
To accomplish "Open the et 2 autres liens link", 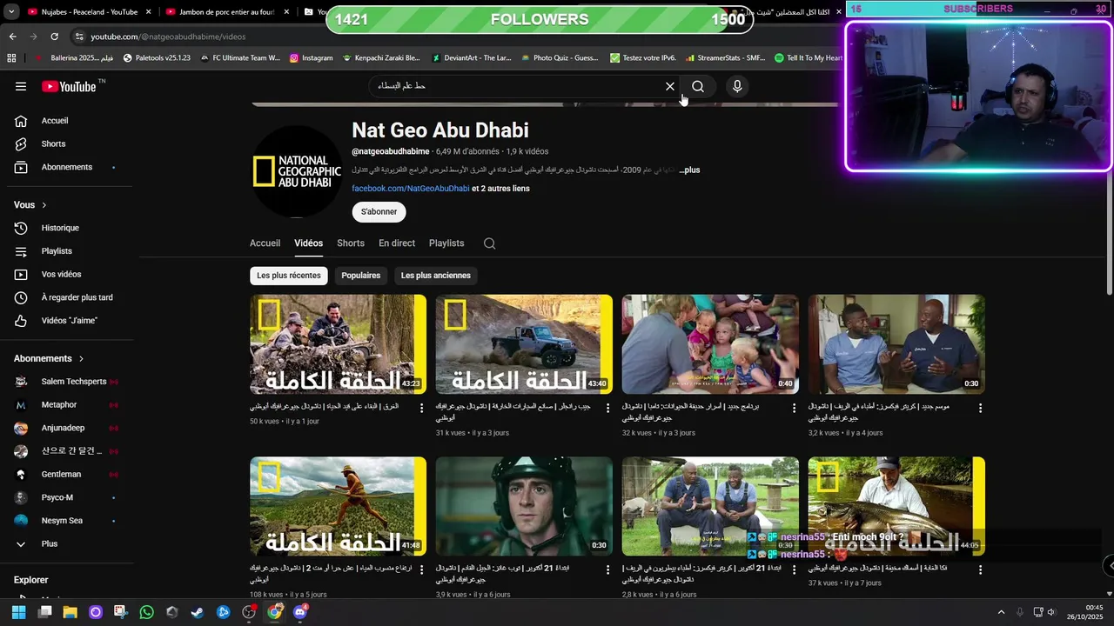I will tap(500, 189).
